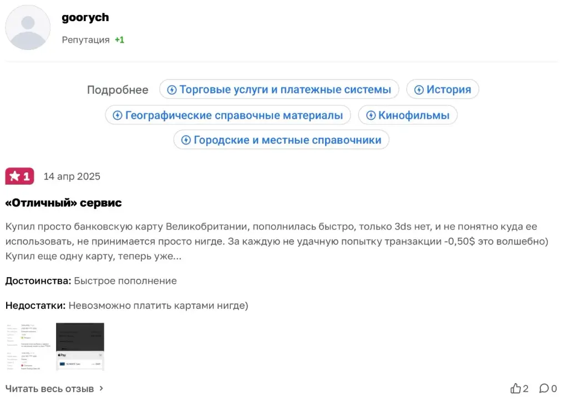Click the lightning icon beside 'Кинофильмы'
This screenshot has width=568, height=403.
pos(371,115)
